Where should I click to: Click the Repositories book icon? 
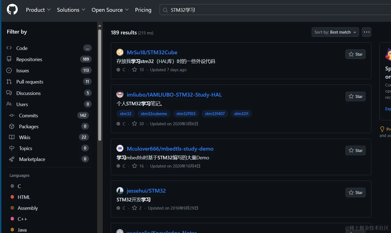(x=9, y=59)
